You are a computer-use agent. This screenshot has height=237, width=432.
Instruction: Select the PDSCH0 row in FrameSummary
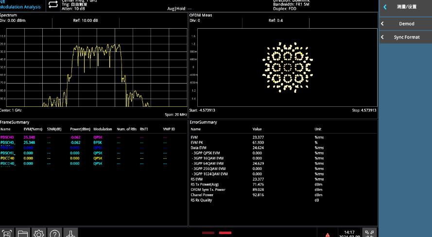click(8, 137)
